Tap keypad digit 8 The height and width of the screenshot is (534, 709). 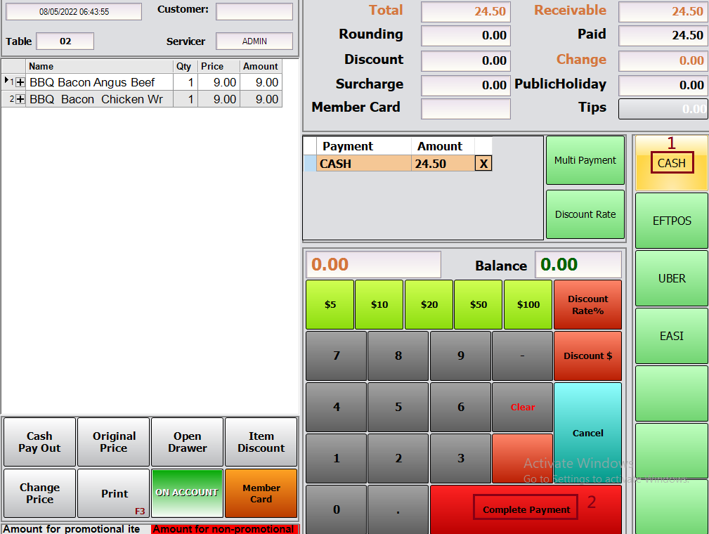click(398, 356)
